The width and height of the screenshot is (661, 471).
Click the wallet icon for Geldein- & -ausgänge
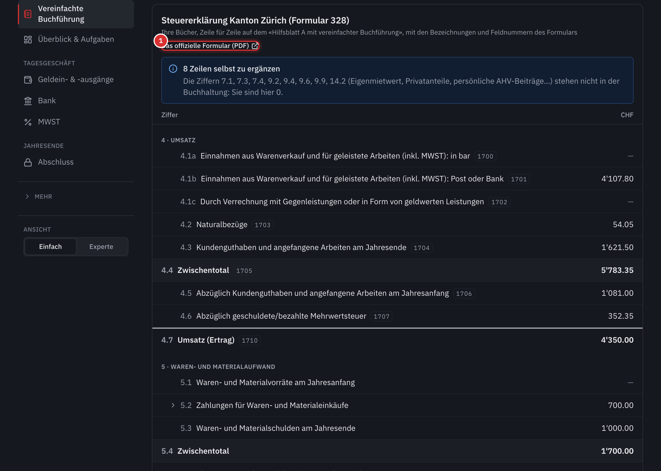tap(28, 80)
